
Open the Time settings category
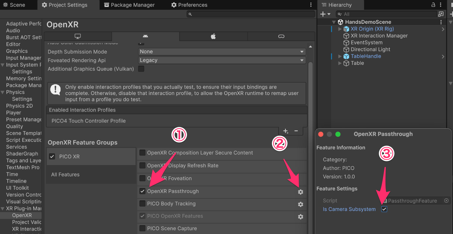pyautogui.click(x=12, y=174)
